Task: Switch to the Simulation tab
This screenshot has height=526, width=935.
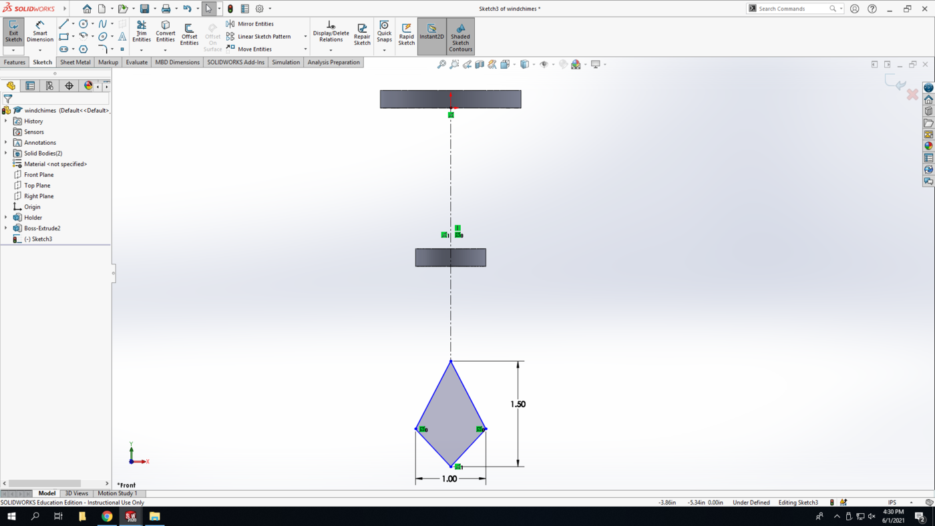Action: point(286,62)
